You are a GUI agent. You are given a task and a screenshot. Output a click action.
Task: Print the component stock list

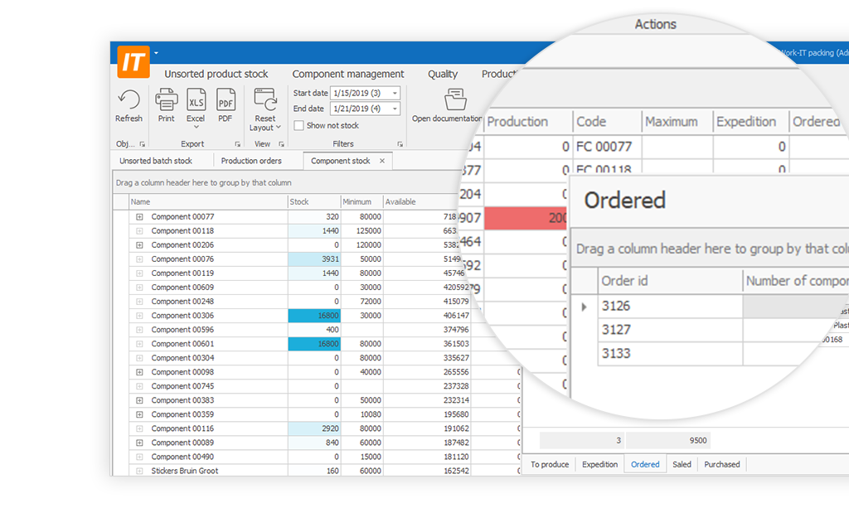(167, 101)
